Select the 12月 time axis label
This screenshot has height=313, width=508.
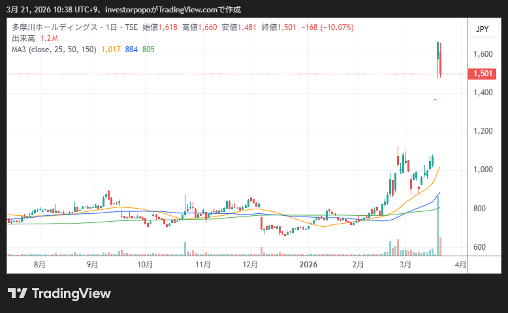click(x=250, y=265)
